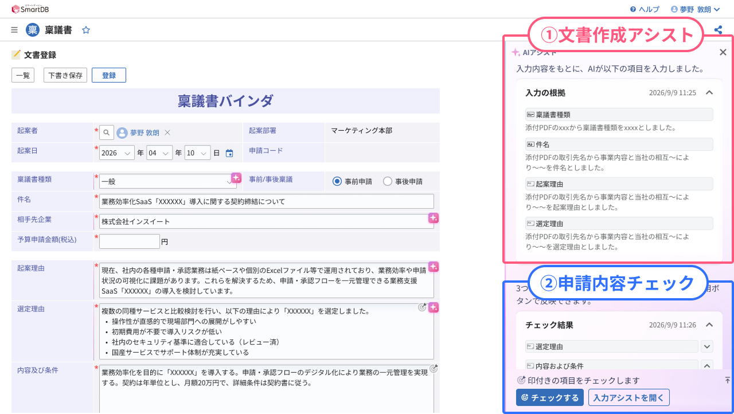This screenshot has width=734, height=414.
Task: Toggle the favorite star beside 稟議書
Action: 86,30
